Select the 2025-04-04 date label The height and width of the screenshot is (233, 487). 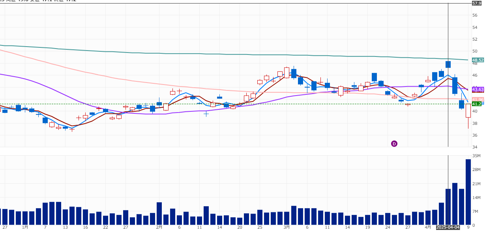pyautogui.click(x=448, y=227)
